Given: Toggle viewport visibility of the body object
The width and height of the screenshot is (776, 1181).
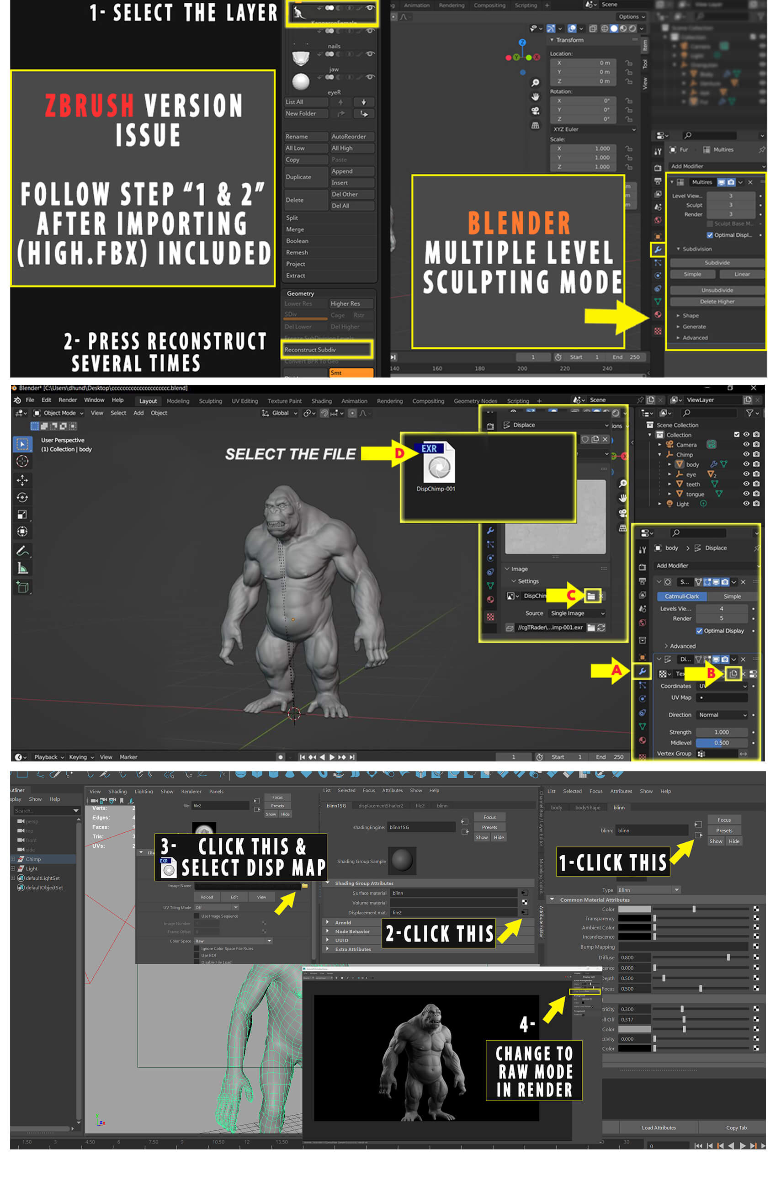Looking at the screenshot, I should 746,464.
